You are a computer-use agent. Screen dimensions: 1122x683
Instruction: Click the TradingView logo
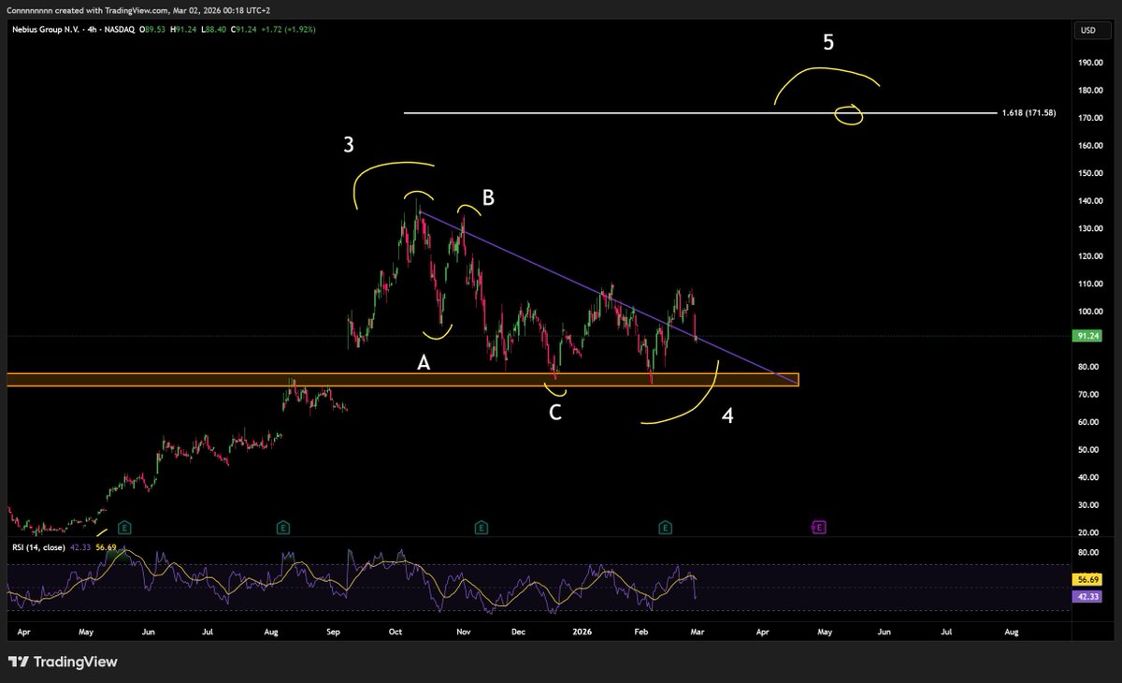pos(64,661)
